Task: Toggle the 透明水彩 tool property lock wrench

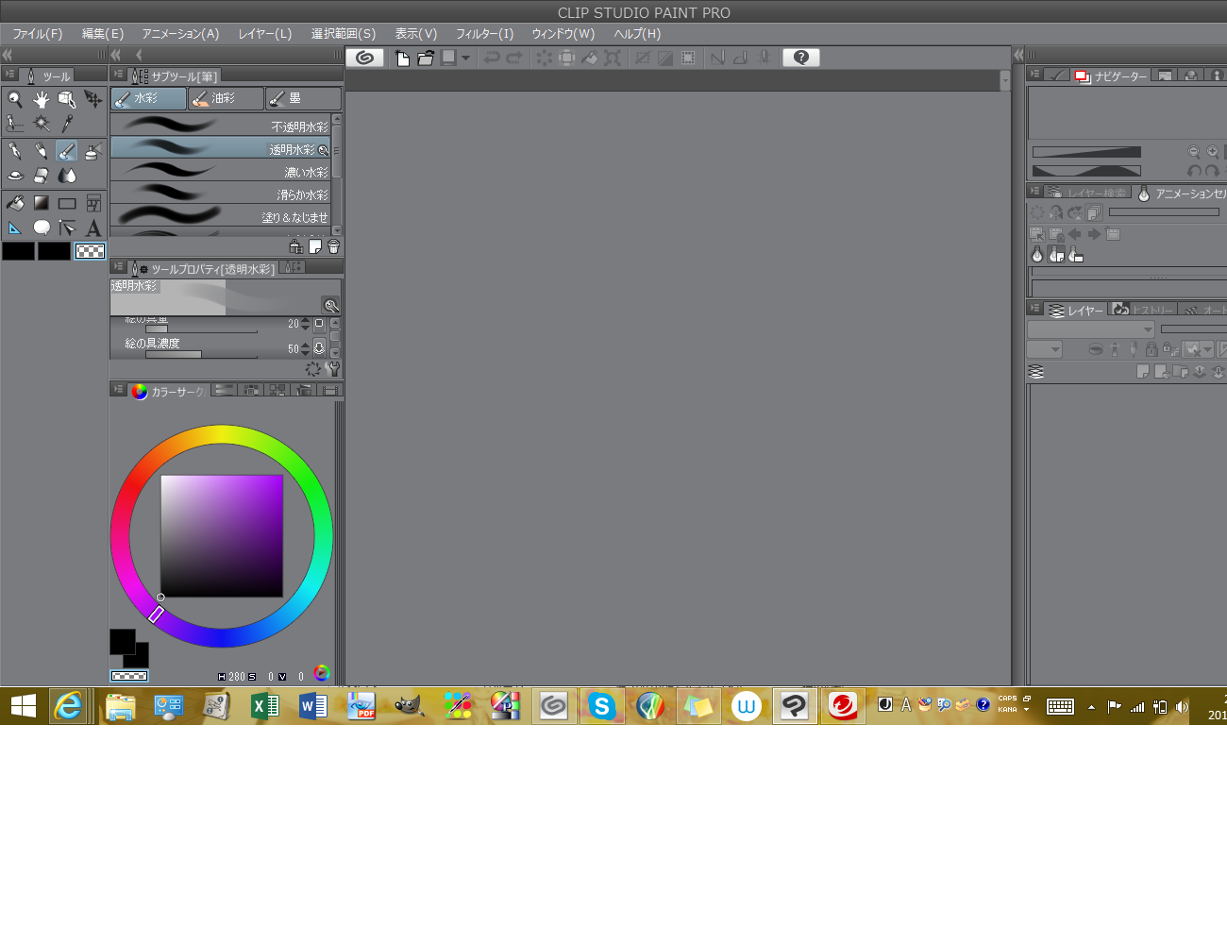Action: click(x=332, y=369)
